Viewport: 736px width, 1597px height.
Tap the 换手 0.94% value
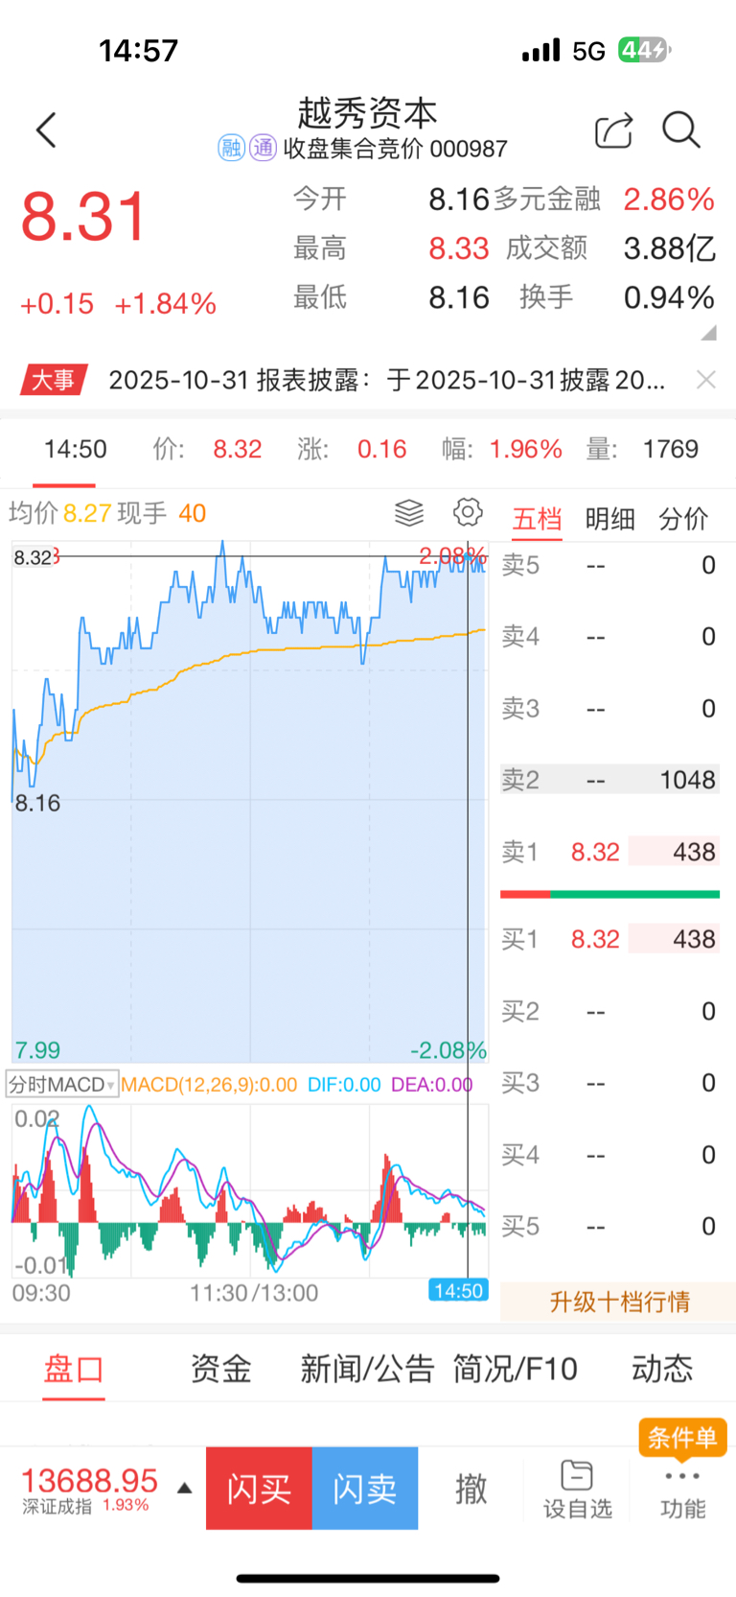(x=670, y=297)
